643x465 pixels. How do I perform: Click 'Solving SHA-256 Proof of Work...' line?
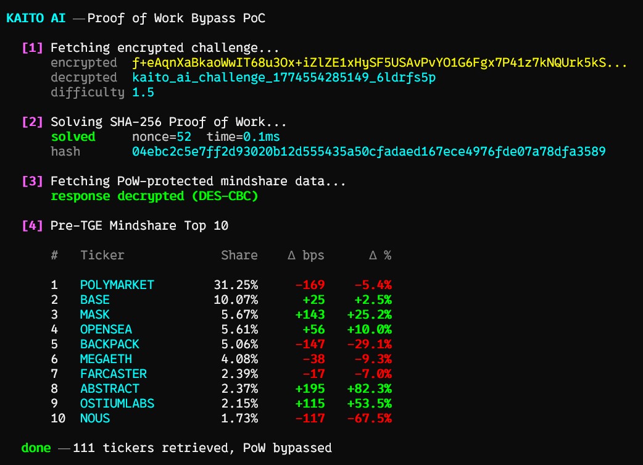tap(168, 122)
